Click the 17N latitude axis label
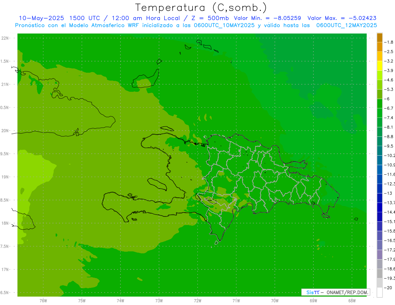The height and width of the screenshot is (305, 395). (x=5, y=269)
